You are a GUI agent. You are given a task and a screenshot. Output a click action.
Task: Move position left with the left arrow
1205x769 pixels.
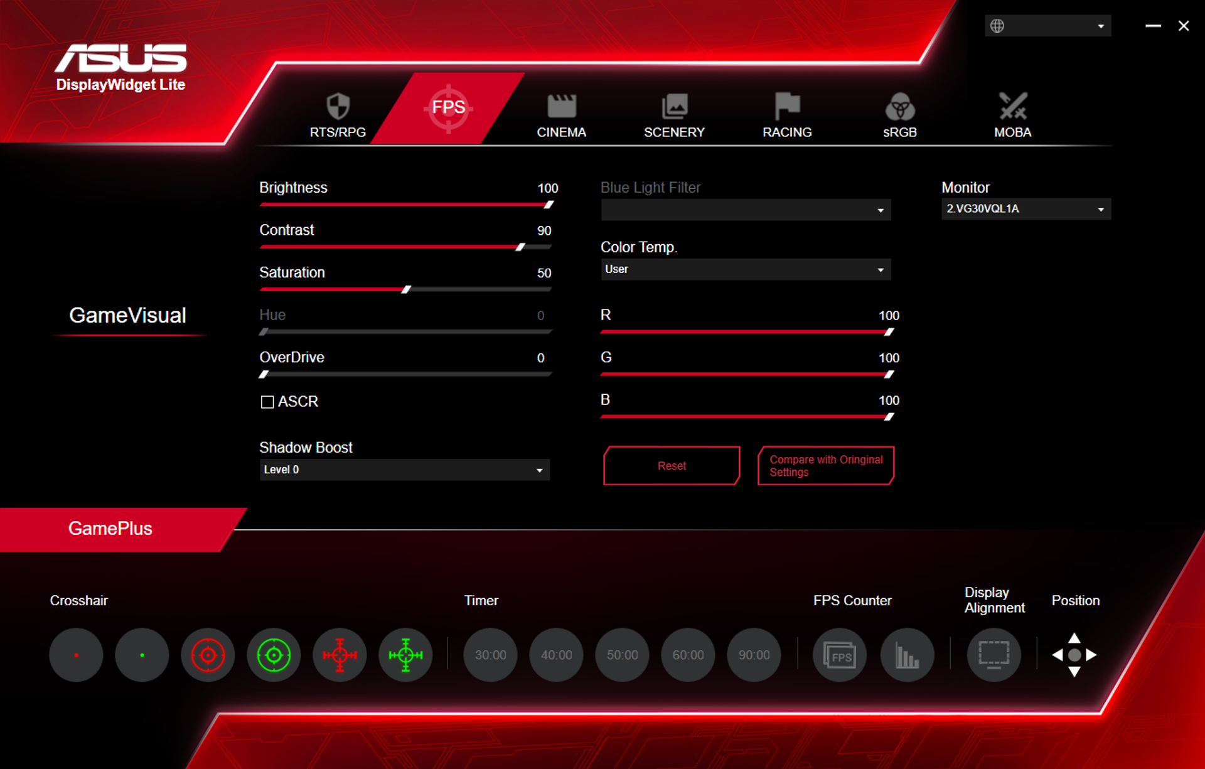pyautogui.click(x=1058, y=655)
